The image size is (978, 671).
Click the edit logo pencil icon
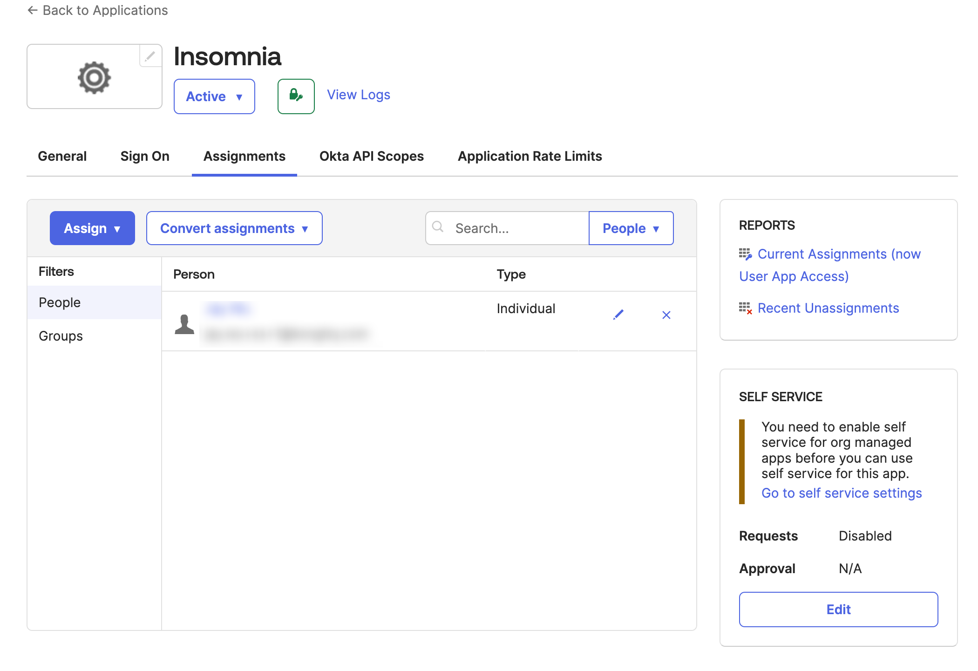coord(150,56)
